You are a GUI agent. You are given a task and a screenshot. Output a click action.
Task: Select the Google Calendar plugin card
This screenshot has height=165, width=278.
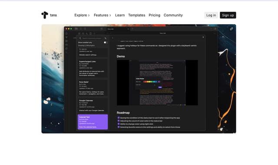click(x=93, y=105)
